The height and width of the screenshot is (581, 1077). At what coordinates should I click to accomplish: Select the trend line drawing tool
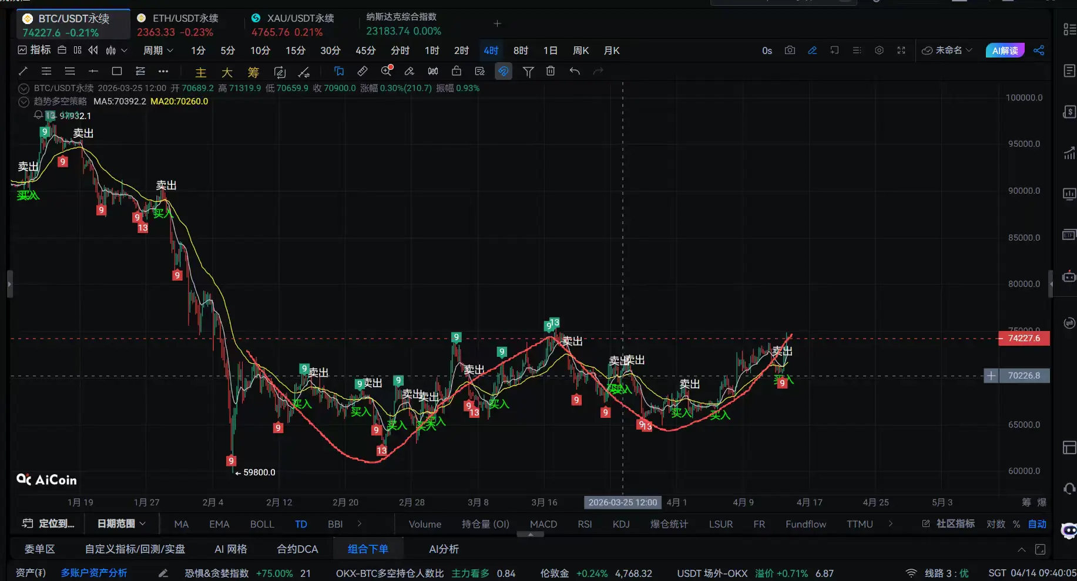point(23,72)
